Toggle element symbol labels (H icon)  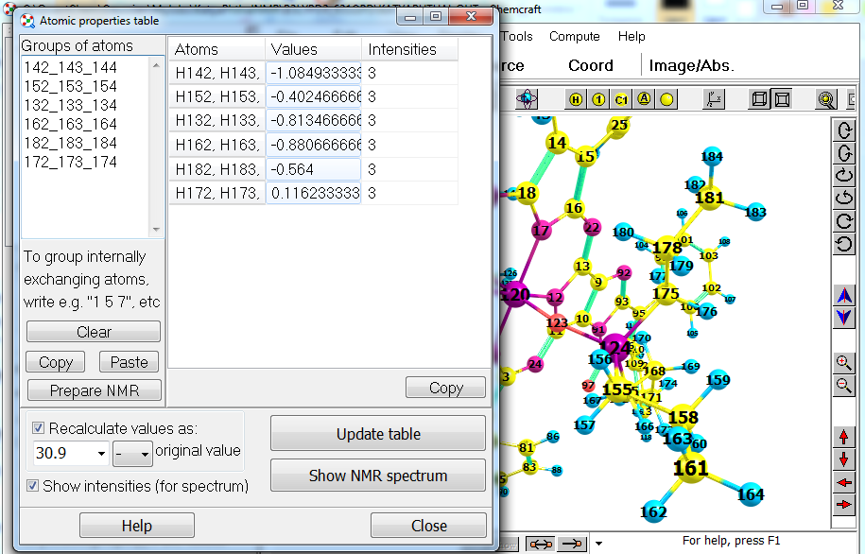pos(577,99)
